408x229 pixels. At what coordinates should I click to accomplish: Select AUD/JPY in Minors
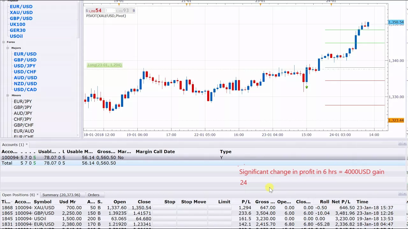[x=23, y=113]
